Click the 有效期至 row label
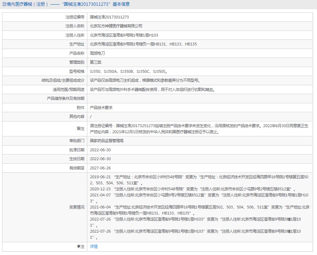Image resolution: width=317 pixels, height=255 pixels. pyautogui.click(x=77, y=168)
